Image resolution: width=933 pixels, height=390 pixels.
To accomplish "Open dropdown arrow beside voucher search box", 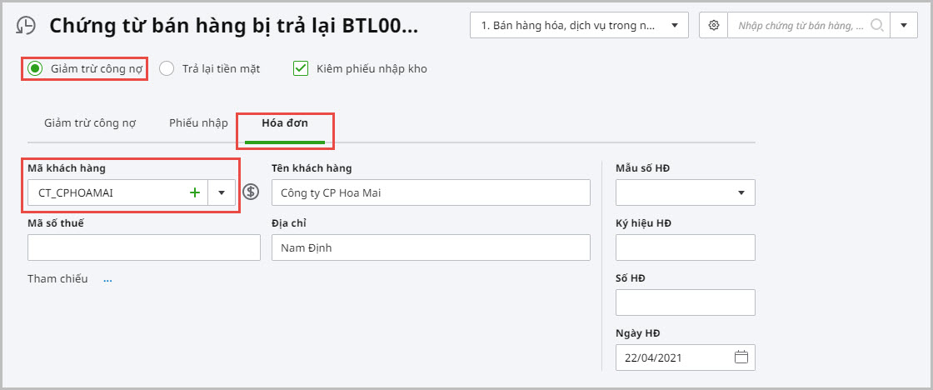I will (x=903, y=26).
